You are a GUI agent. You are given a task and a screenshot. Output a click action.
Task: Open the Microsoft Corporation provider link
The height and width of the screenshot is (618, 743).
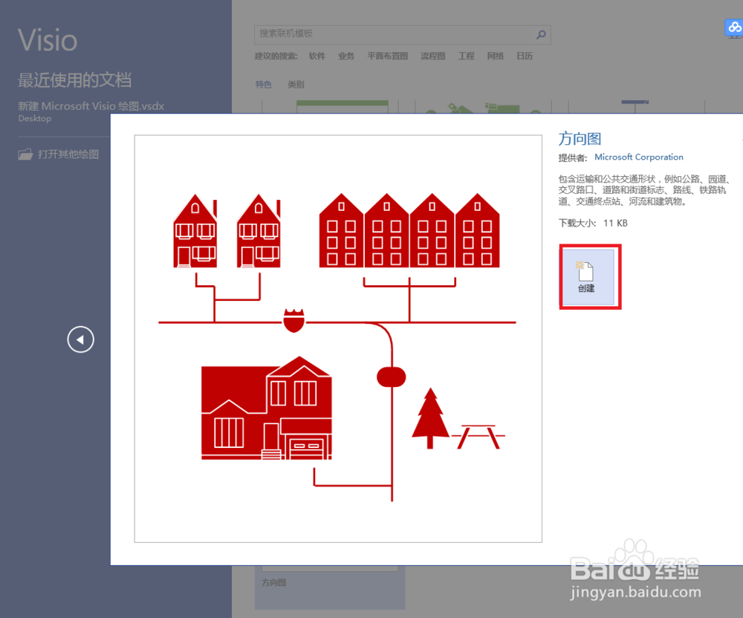pyautogui.click(x=639, y=157)
